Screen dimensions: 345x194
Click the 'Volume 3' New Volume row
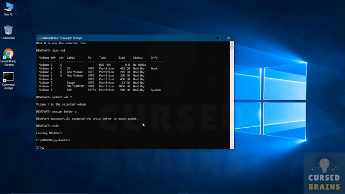(92, 75)
